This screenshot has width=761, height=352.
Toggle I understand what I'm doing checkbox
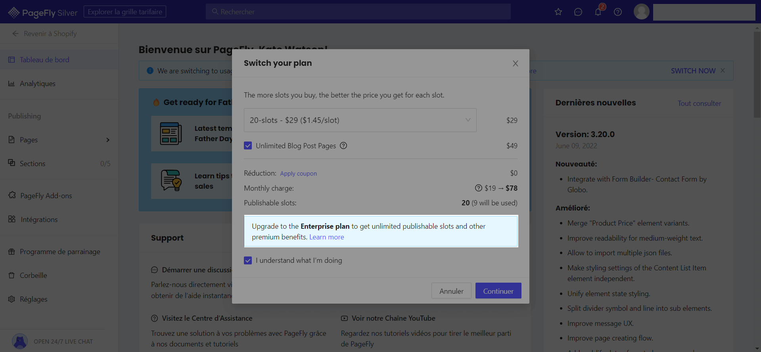coord(248,260)
